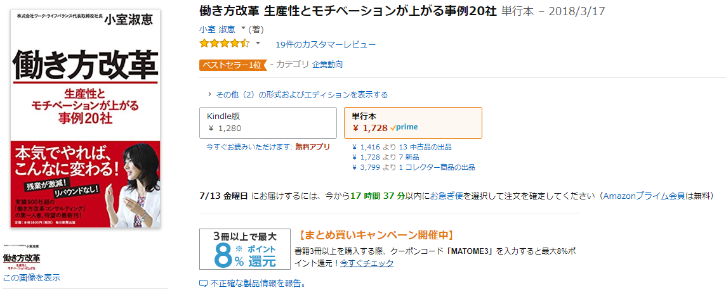The width and height of the screenshot is (726, 290).
Task: Open 1 コレクター商品の出品 link
Action: coord(436,167)
